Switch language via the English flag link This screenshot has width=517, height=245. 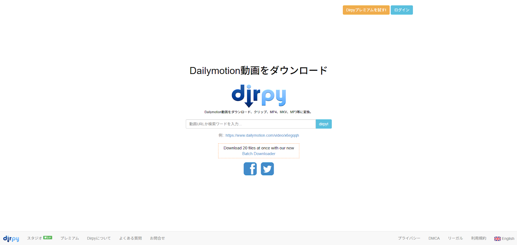click(x=504, y=239)
